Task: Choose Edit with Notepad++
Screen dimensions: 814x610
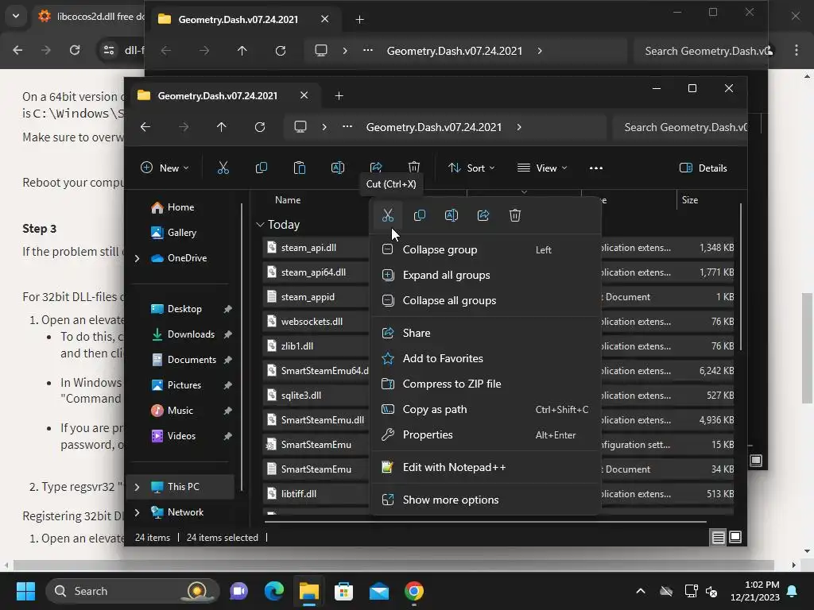Action: point(486,467)
